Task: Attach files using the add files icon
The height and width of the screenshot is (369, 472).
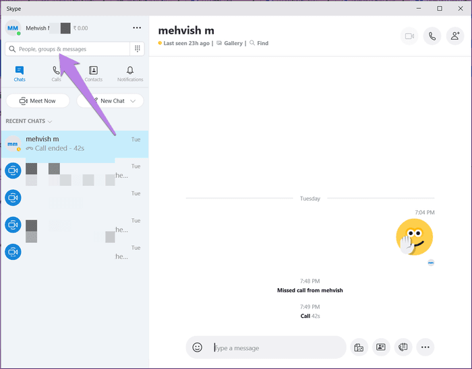Action: (359, 347)
